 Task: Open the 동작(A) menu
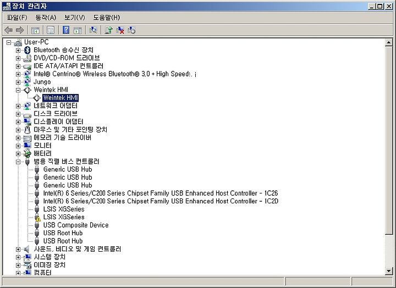pos(46,18)
